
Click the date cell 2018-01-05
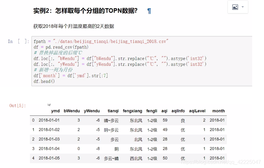[49, 158]
